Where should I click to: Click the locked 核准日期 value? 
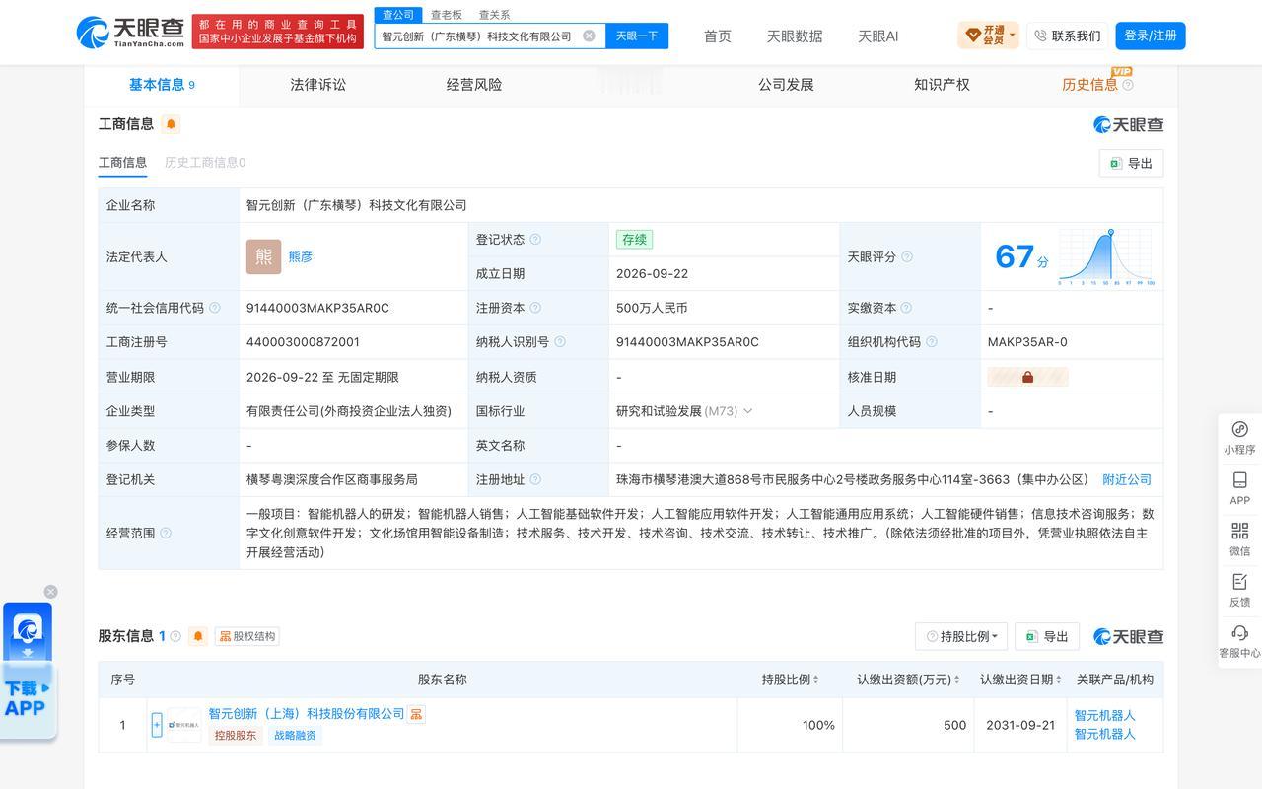(x=1027, y=377)
